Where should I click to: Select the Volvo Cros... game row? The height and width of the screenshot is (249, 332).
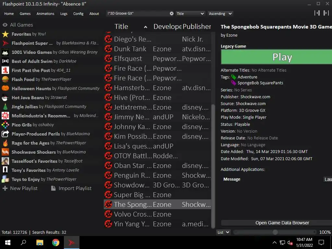[x=157, y=214]
